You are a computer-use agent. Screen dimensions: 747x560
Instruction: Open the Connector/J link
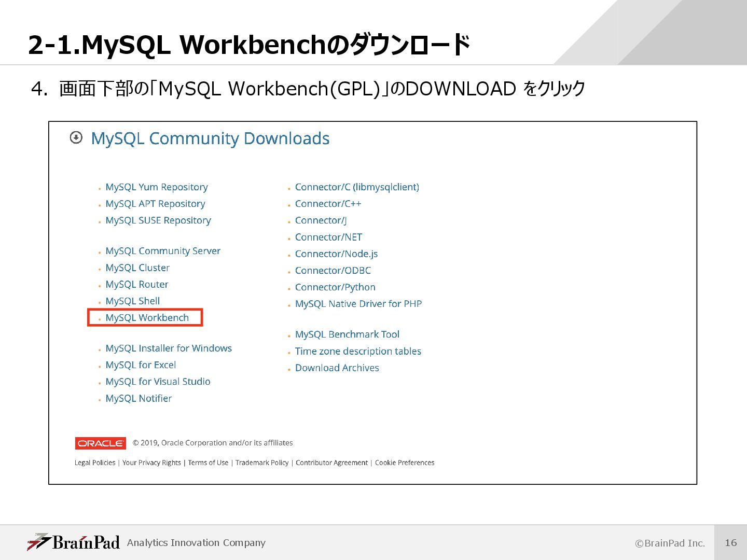(x=321, y=220)
